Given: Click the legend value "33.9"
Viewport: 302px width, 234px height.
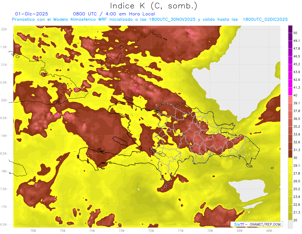Looking at the screenshot, I should pos(297,134).
